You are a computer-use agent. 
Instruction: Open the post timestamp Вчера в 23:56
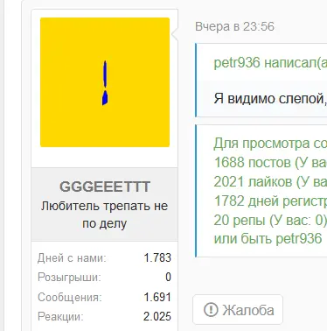[x=234, y=26]
